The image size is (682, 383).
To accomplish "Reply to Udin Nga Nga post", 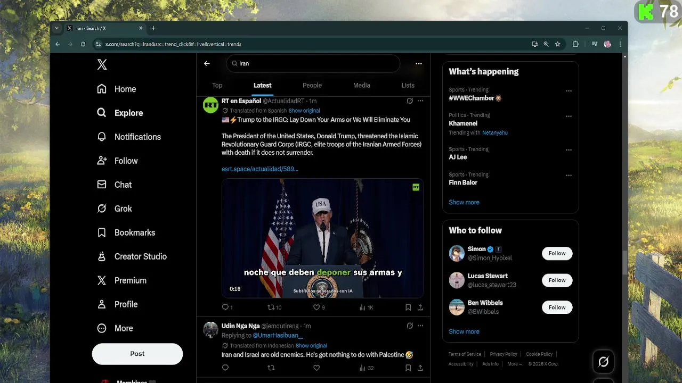I will click(x=225, y=368).
